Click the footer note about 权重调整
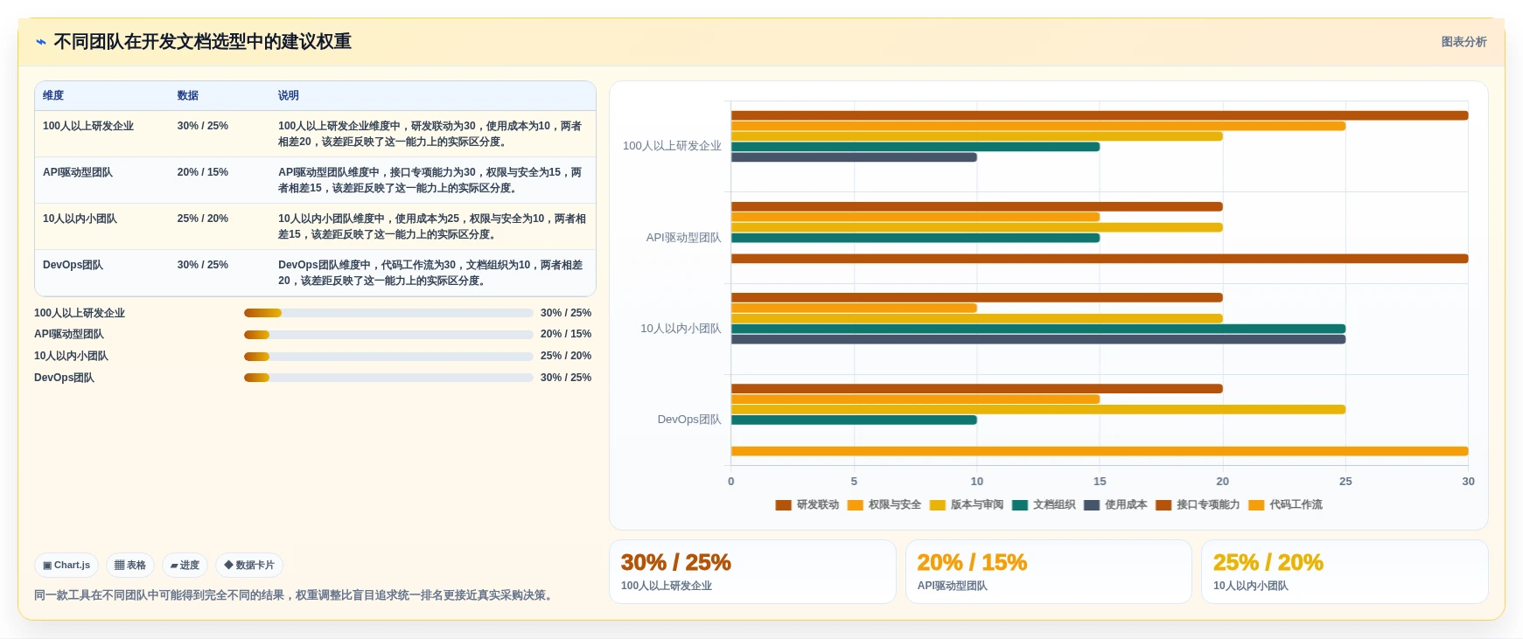This screenshot has width=1523, height=639. (296, 595)
